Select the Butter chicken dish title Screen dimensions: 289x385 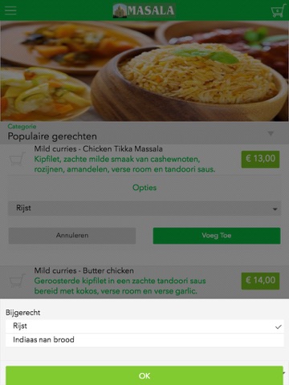pyautogui.click(x=84, y=270)
